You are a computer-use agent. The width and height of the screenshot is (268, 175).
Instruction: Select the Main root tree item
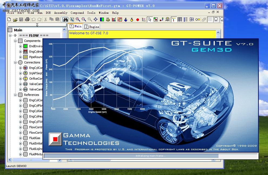click(x=18, y=30)
